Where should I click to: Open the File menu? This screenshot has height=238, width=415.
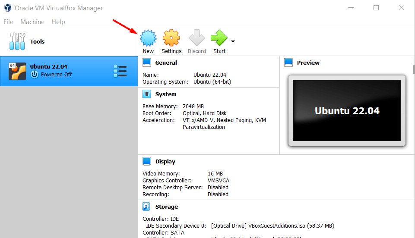(8, 22)
